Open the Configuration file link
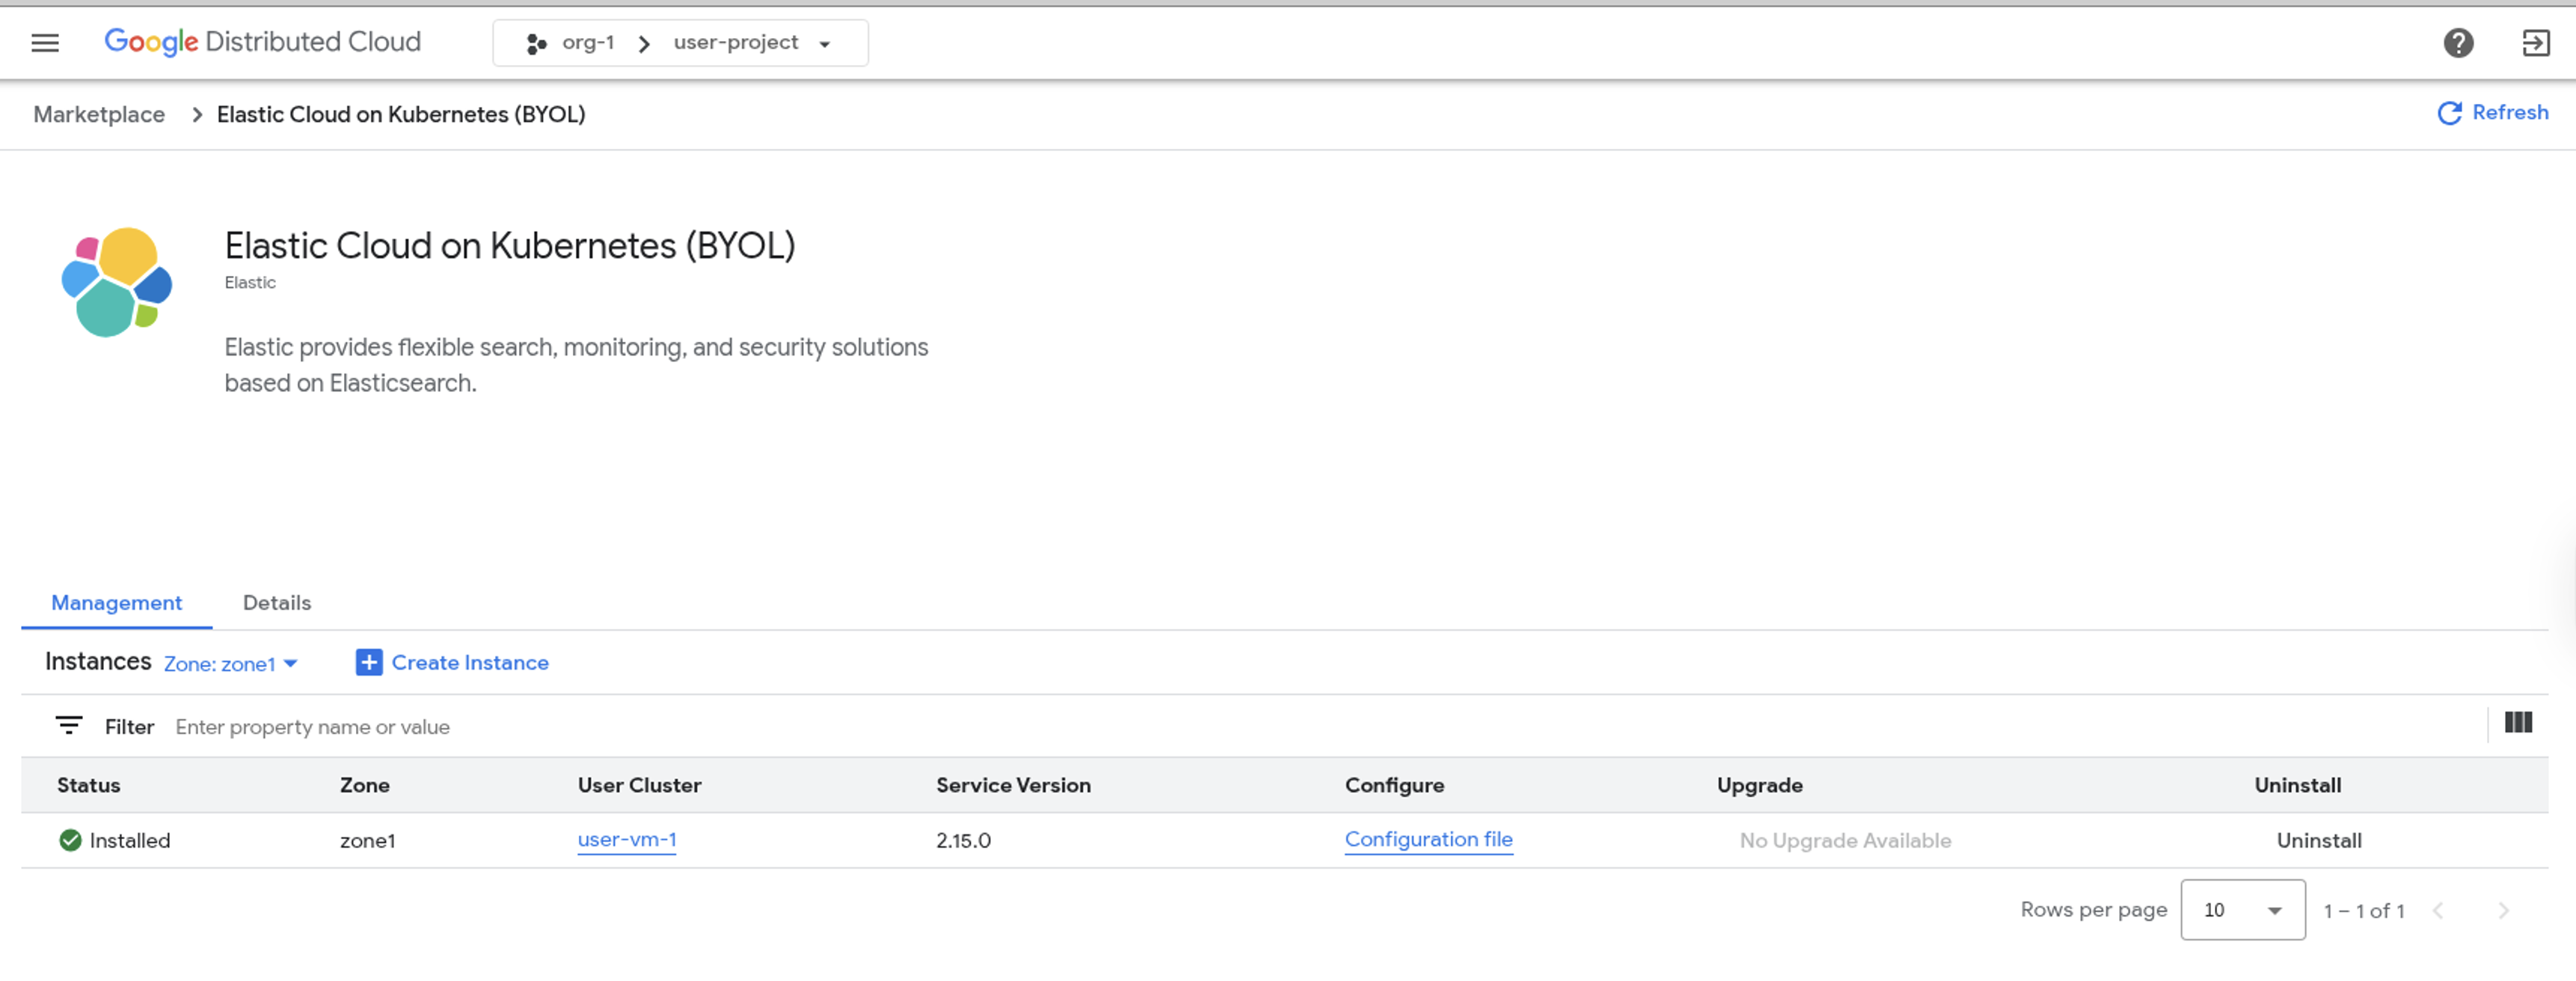Viewport: 2576px width, 981px height. [x=1428, y=840]
